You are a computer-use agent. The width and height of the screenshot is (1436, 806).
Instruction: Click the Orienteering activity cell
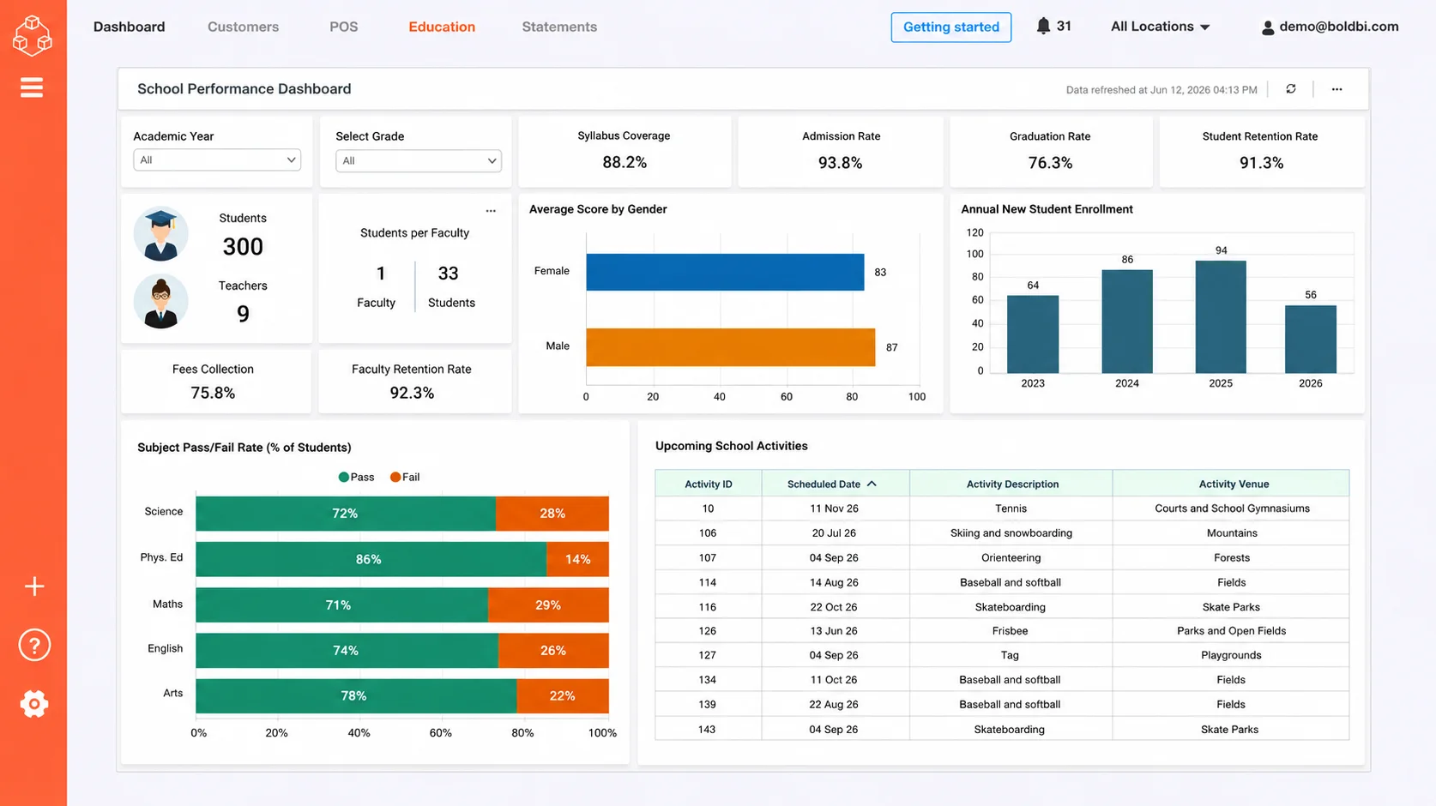pos(1011,557)
